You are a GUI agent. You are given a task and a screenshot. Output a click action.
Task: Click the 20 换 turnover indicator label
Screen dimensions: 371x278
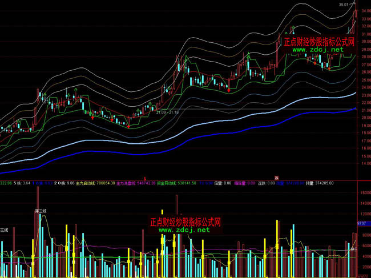[x=60, y=183]
